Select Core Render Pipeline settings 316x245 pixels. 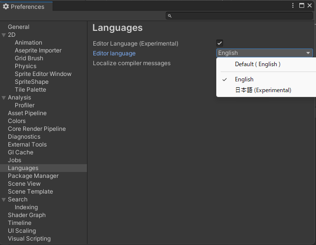coord(37,129)
